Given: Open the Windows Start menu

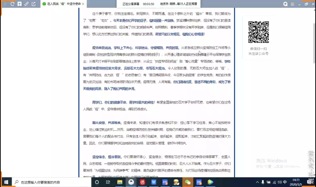Looking at the screenshot, I should (x=6, y=182).
